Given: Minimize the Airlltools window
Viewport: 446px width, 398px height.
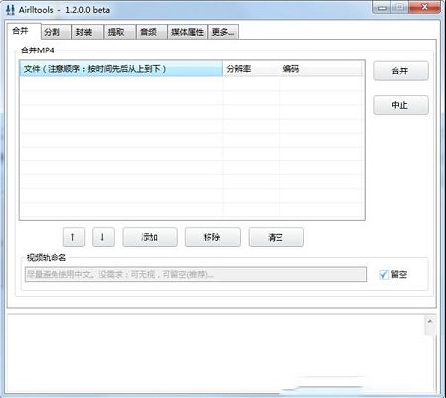Looking at the screenshot, I should [382, 7].
